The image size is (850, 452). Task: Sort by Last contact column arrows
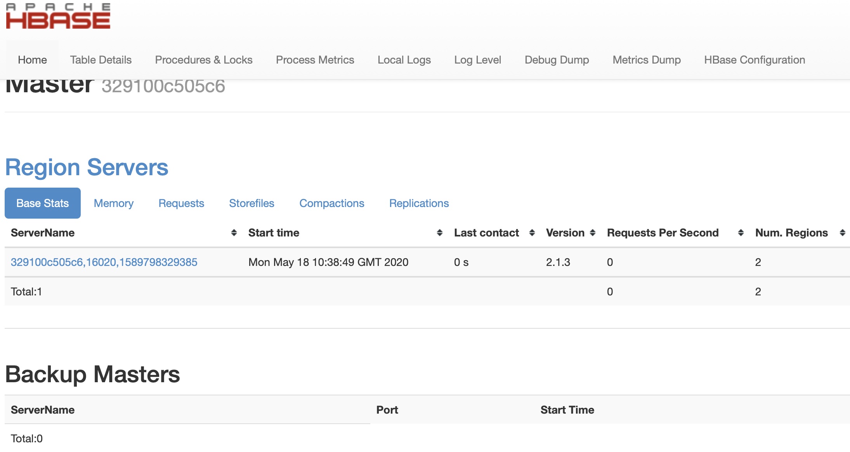click(x=532, y=233)
